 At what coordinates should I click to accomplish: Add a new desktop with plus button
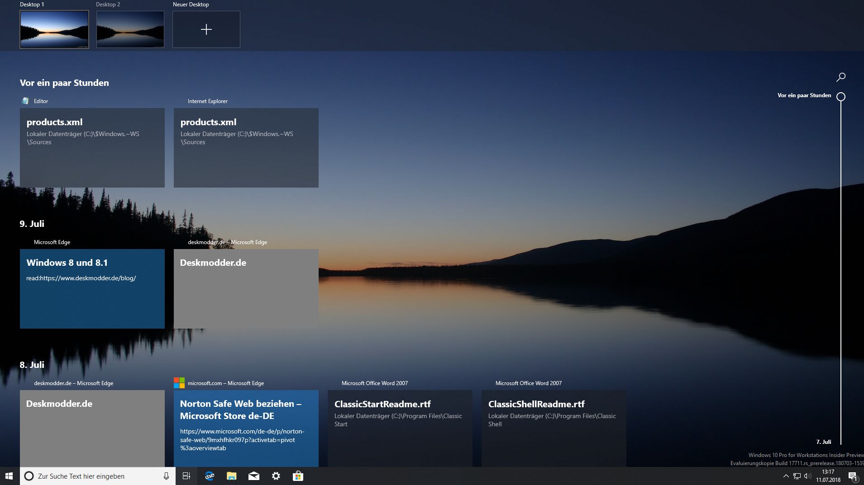206,29
